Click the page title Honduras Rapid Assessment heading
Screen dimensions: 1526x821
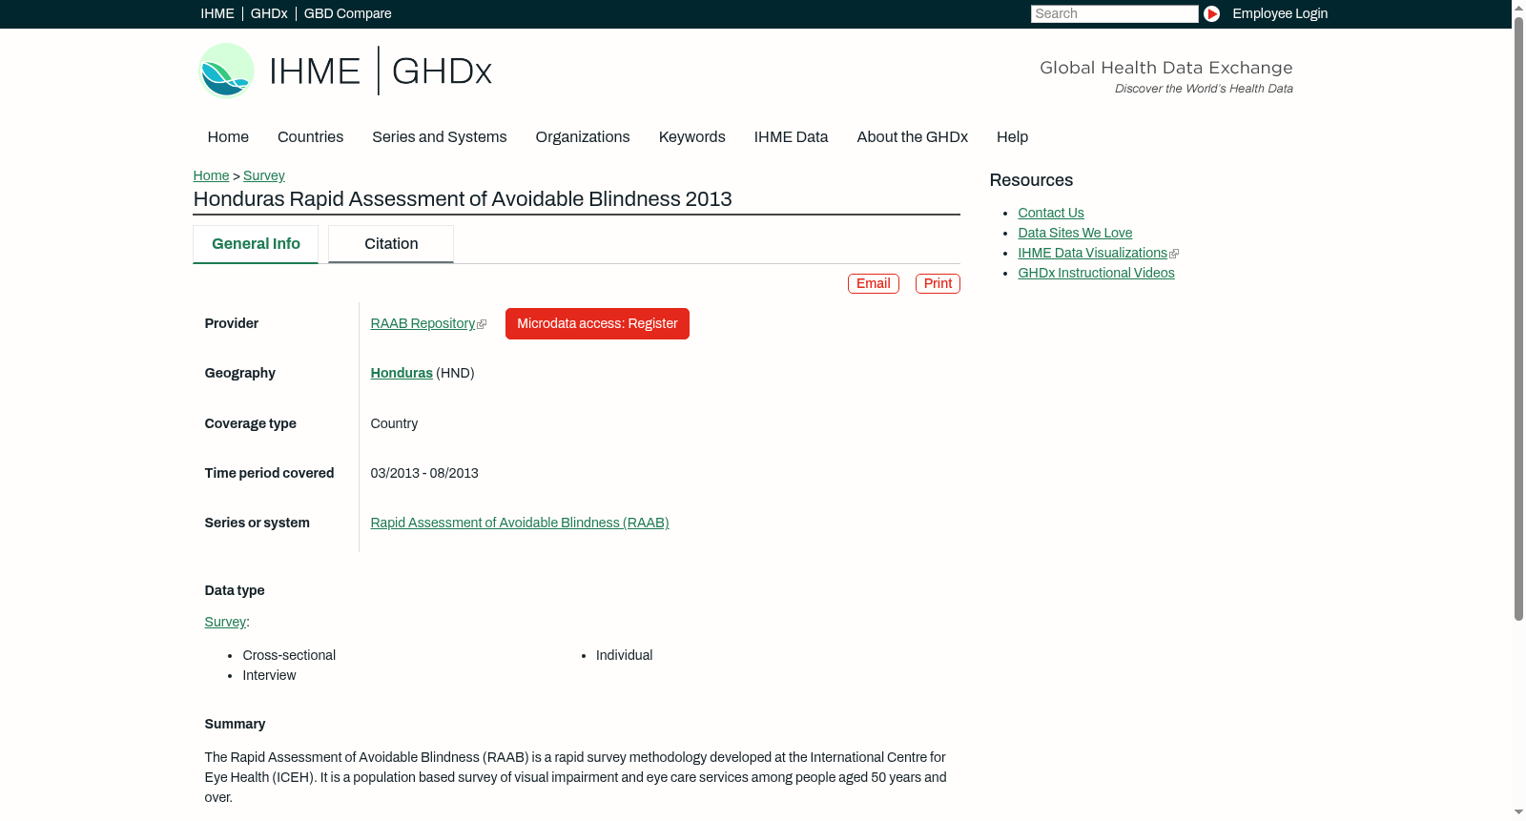click(463, 198)
